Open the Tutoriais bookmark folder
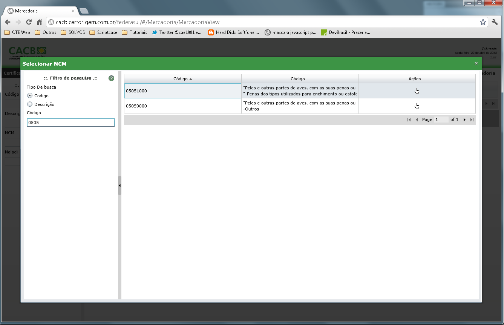 [134, 32]
